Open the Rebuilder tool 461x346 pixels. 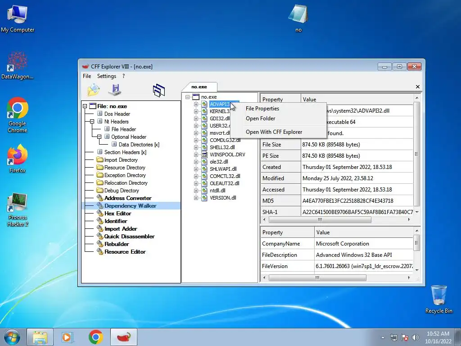[x=117, y=244]
